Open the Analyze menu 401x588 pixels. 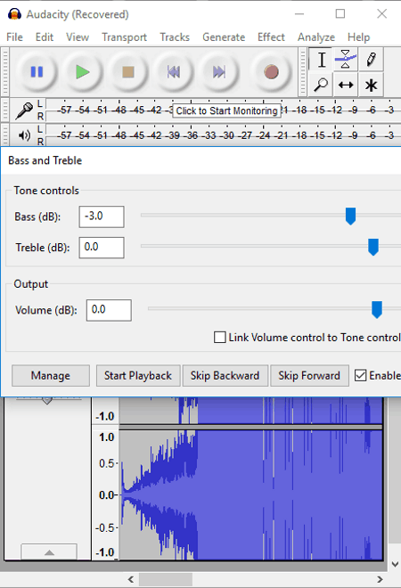click(x=316, y=37)
